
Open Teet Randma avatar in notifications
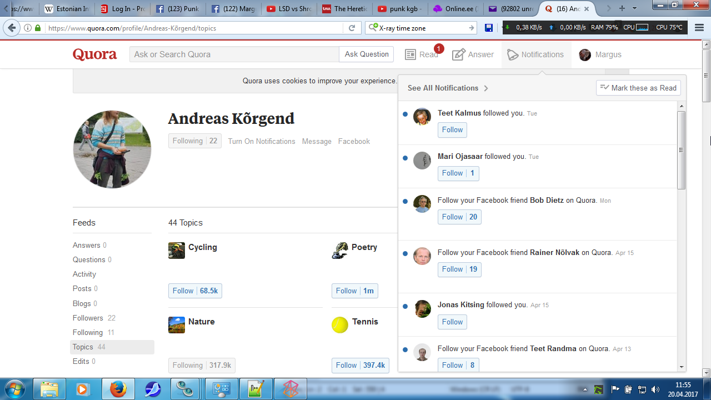422,352
